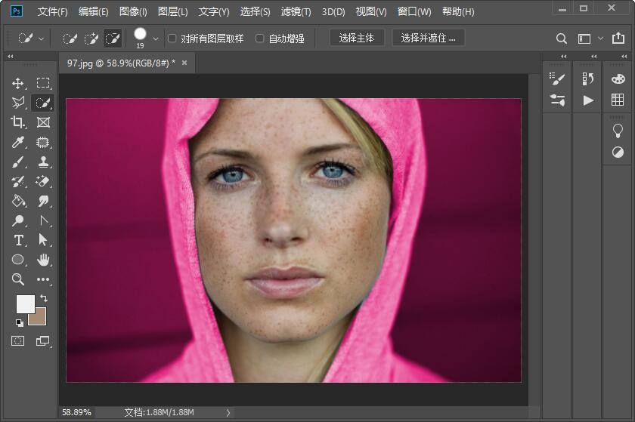Expand the color panel column double-arrow
This screenshot has width=635, height=422.
click(624, 56)
